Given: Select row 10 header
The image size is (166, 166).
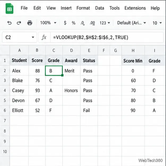Looking at the screenshot, I should click(x=5, y=151).
